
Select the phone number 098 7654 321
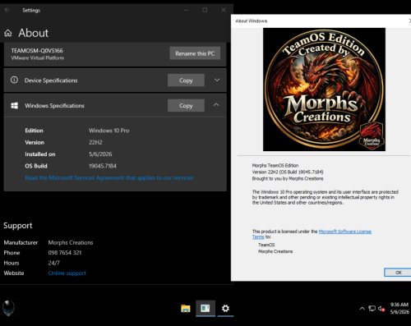pyautogui.click(x=65, y=253)
